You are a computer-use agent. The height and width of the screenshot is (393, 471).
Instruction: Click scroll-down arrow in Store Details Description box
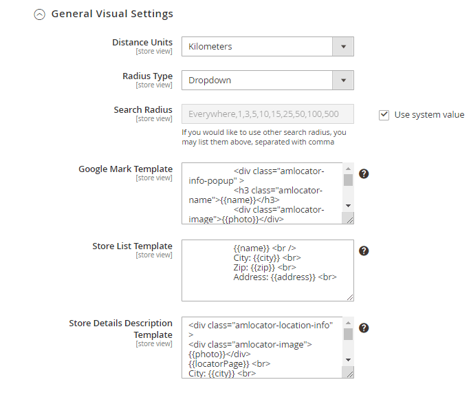click(349, 360)
